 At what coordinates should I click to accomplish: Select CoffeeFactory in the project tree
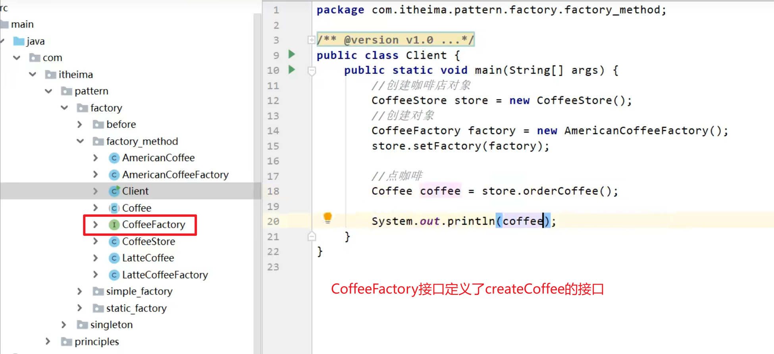(154, 225)
